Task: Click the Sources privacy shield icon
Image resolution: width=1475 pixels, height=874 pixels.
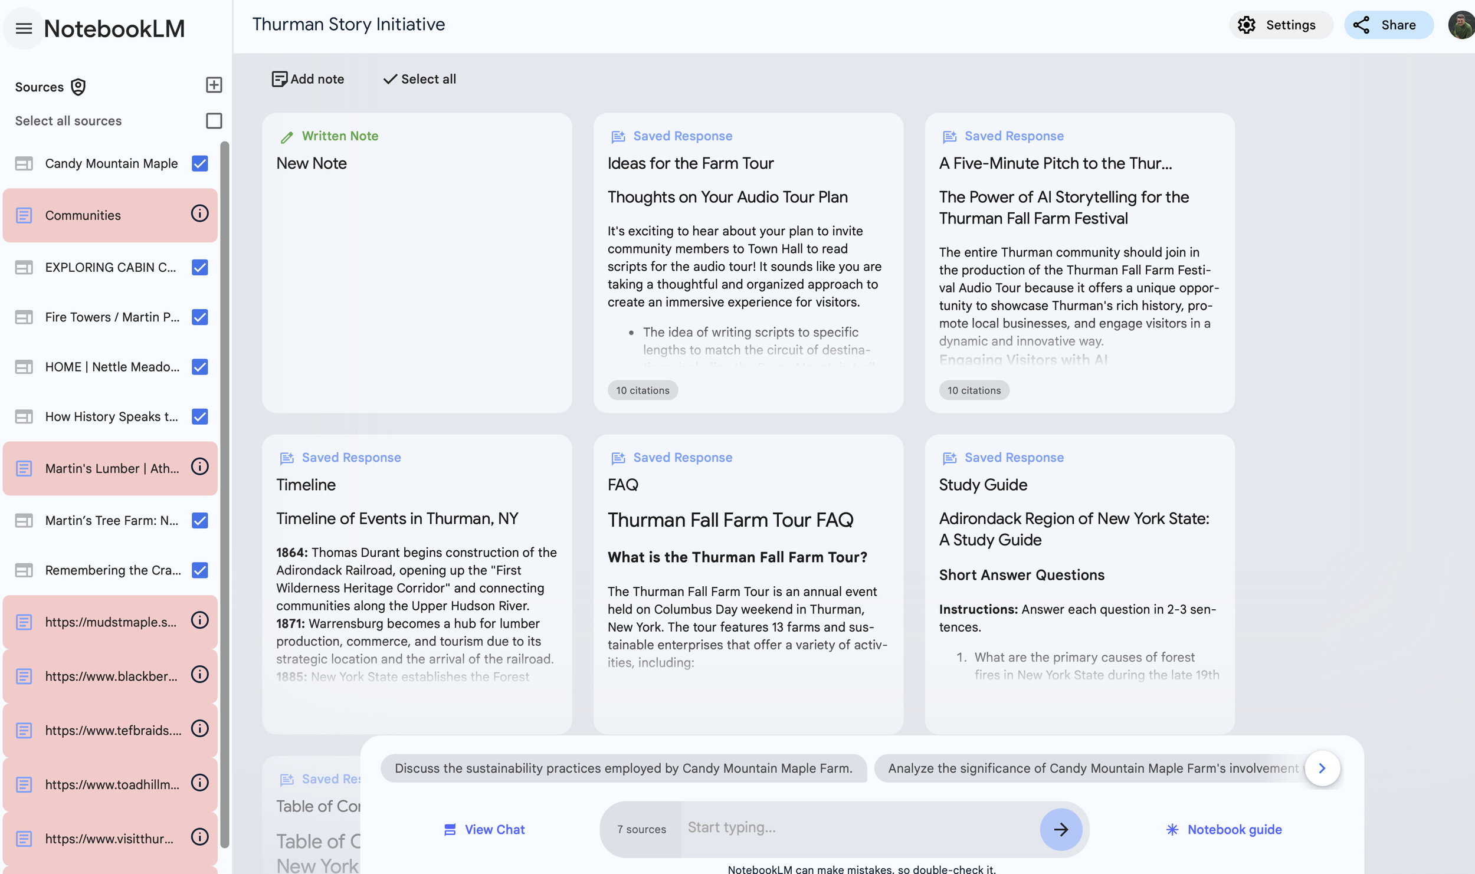Action: click(x=78, y=87)
